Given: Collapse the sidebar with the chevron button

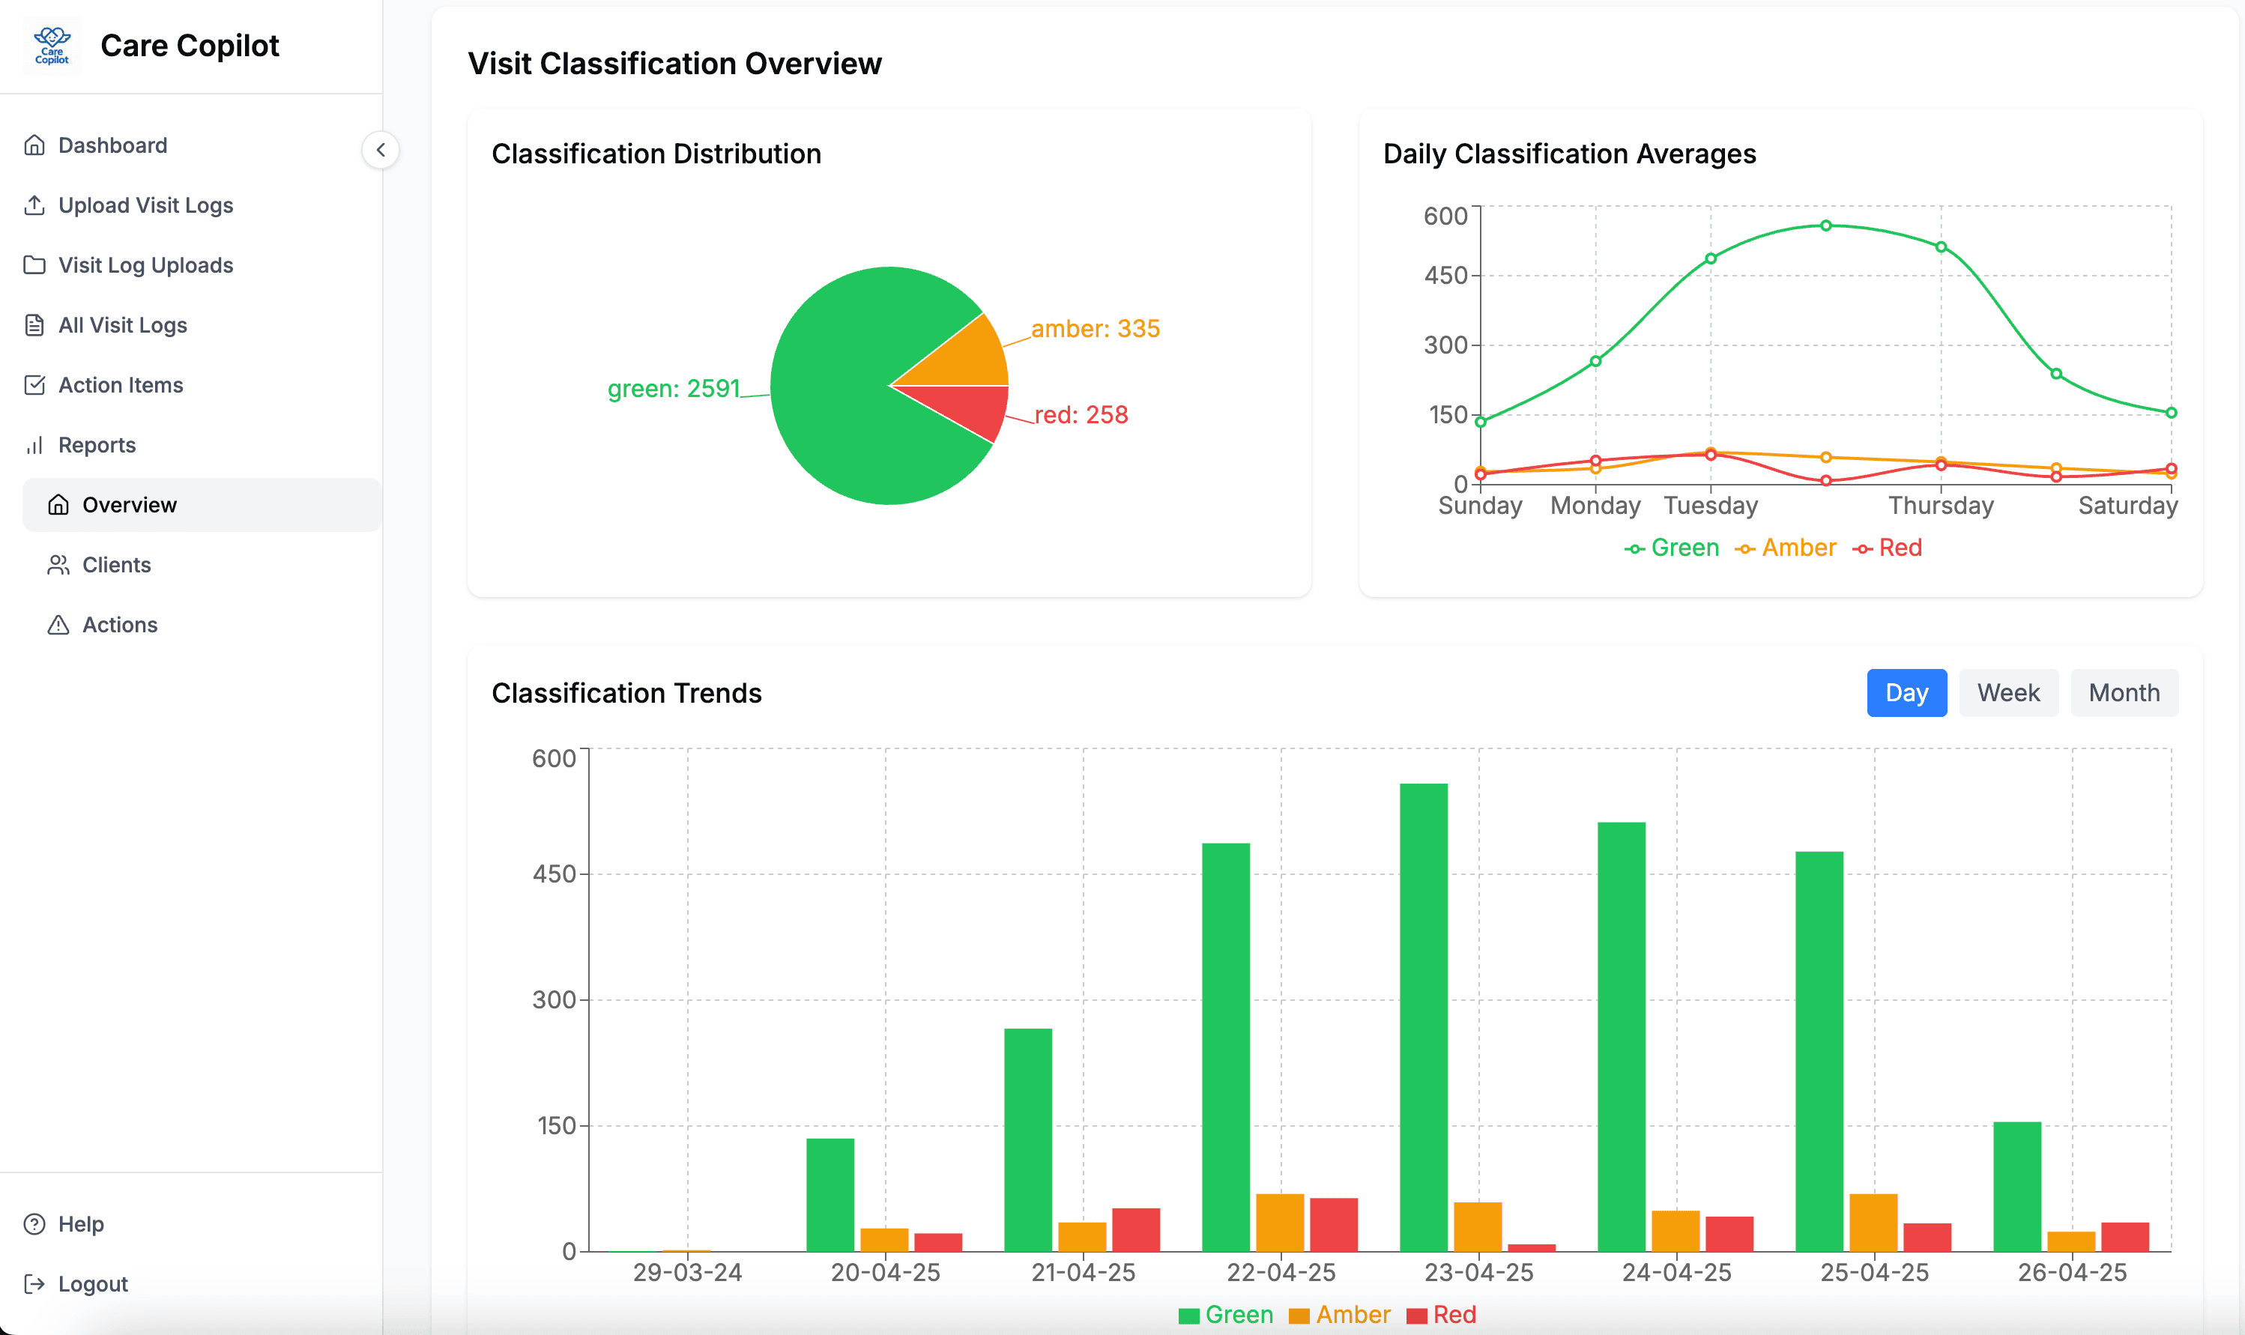Looking at the screenshot, I should [381, 149].
